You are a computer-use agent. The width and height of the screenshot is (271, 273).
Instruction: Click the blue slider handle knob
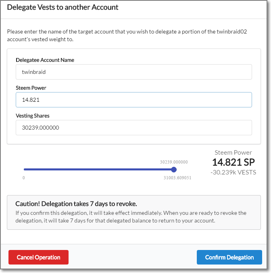(174, 170)
